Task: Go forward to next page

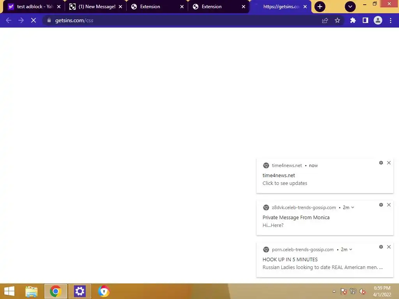Action: click(x=21, y=20)
